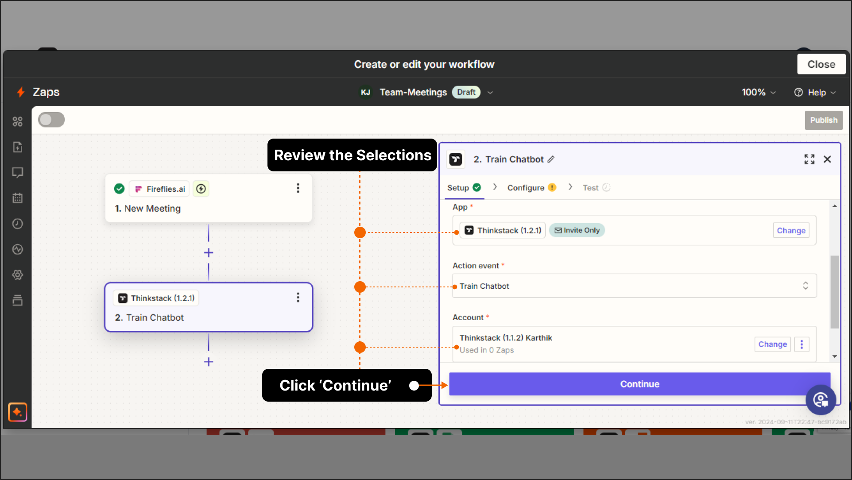Open the three-dot menu on New Meeting step

coord(298,188)
